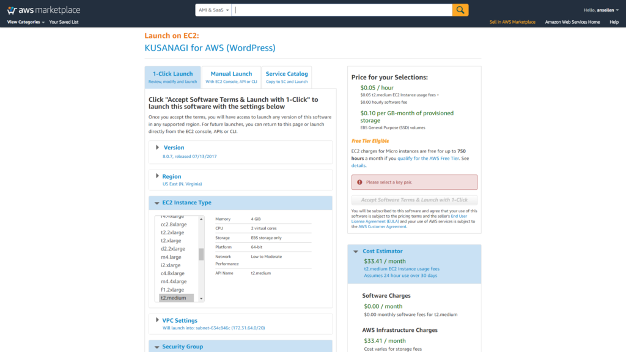The image size is (626, 352).
Task: Collapse the Security Group section
Action: (157, 347)
